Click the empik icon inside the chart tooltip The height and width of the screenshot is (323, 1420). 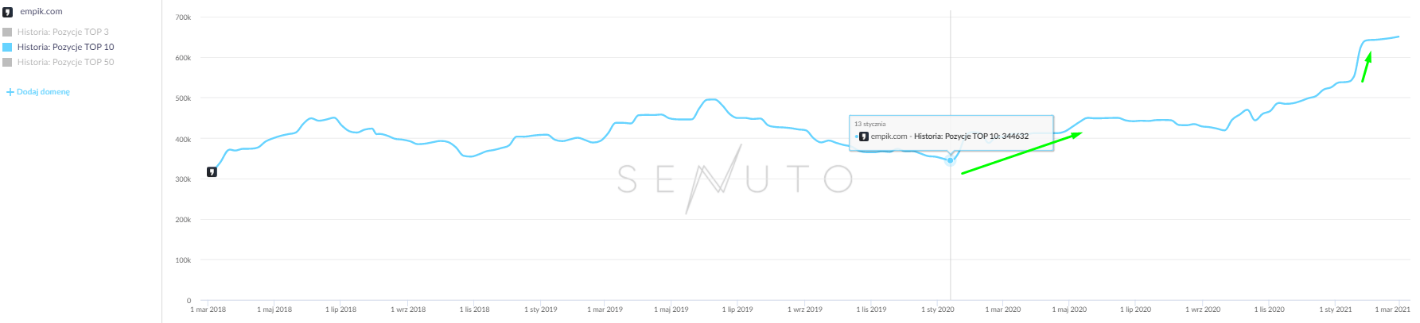pos(864,137)
